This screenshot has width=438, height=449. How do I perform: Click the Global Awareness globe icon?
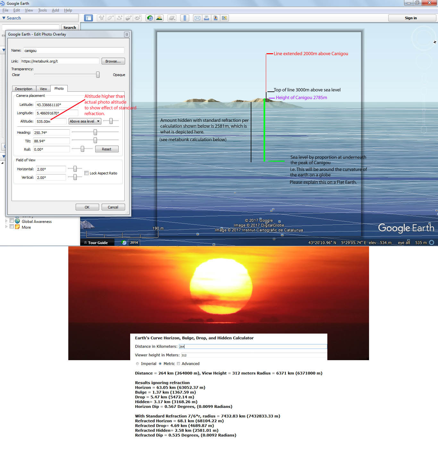tap(17, 221)
